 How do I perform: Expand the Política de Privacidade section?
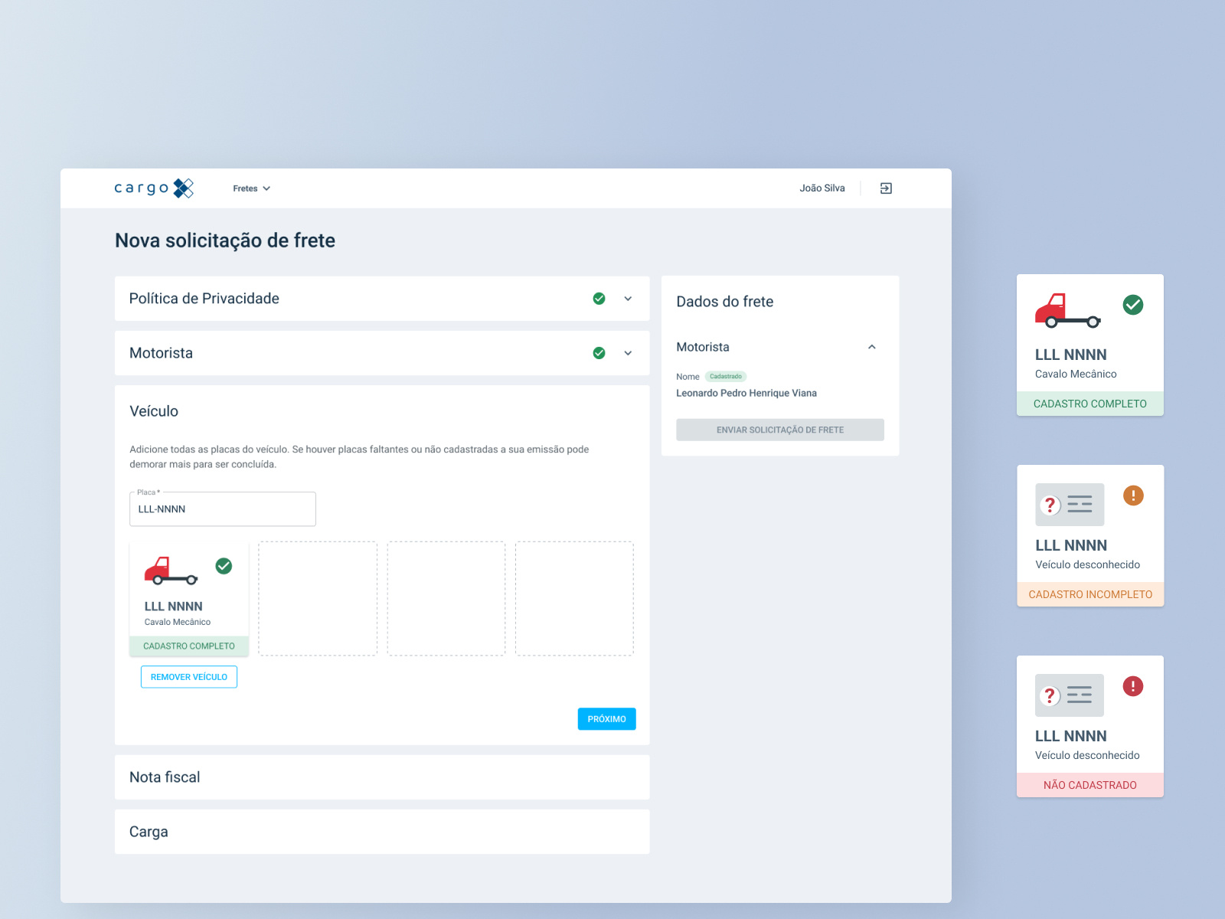tap(628, 299)
